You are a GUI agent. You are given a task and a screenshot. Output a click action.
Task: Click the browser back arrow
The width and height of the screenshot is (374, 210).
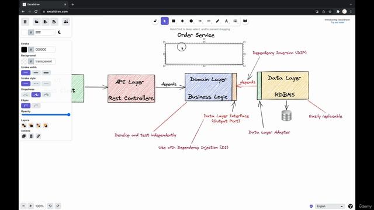click(23, 12)
